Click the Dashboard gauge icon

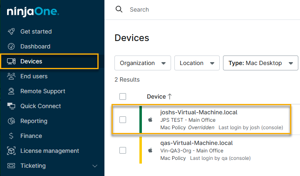[x=12, y=46]
